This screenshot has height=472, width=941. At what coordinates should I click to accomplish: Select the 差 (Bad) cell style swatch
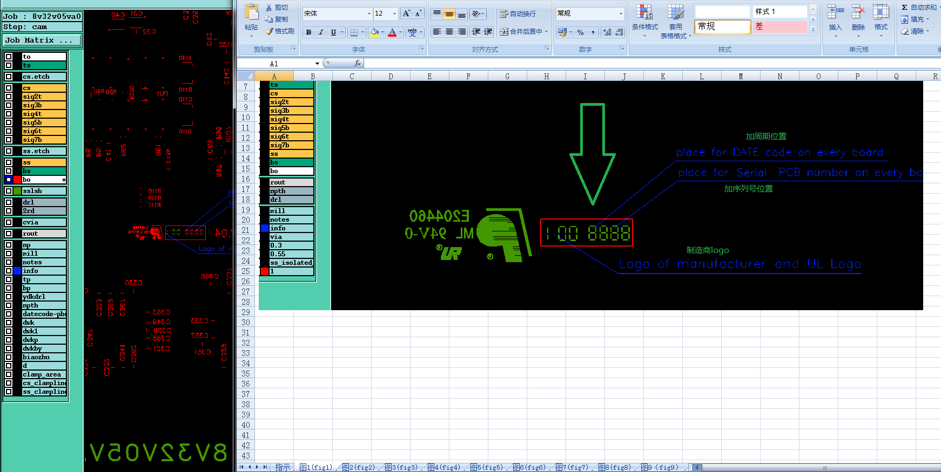pyautogui.click(x=779, y=26)
